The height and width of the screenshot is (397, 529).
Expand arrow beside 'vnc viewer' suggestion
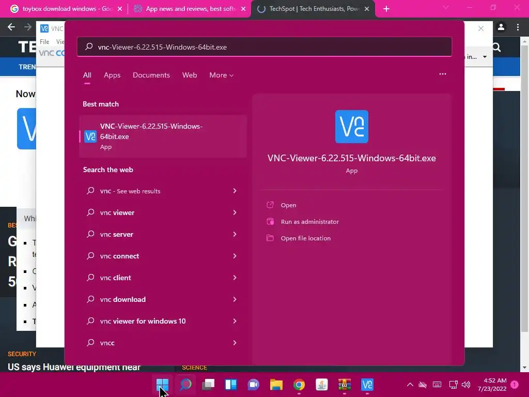point(235,212)
